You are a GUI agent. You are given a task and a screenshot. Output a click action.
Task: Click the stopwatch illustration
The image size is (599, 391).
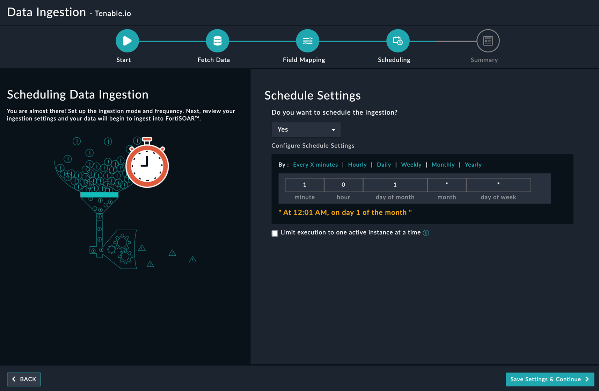click(x=147, y=164)
